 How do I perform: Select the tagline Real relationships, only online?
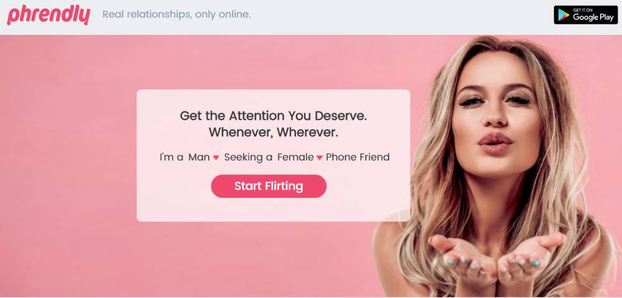177,15
